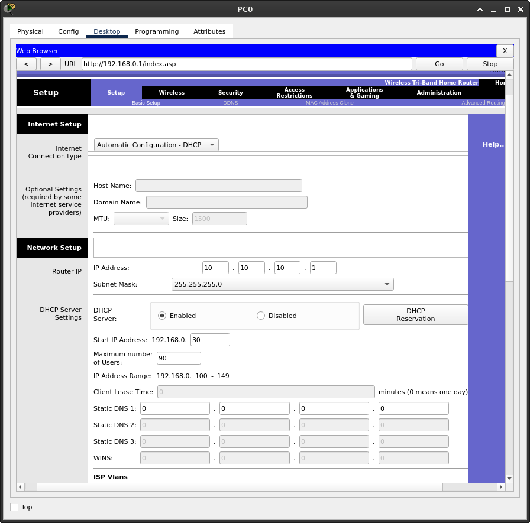
Task: Close the Web Browser with X button
Action: pyautogui.click(x=505, y=51)
